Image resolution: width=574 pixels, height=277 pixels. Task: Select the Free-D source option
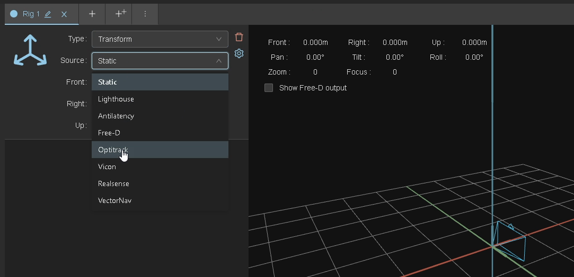[x=160, y=133]
